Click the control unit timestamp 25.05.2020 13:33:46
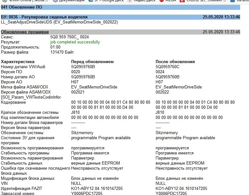Image resolution: width=249 pixels, height=195 pixels. (221, 17)
